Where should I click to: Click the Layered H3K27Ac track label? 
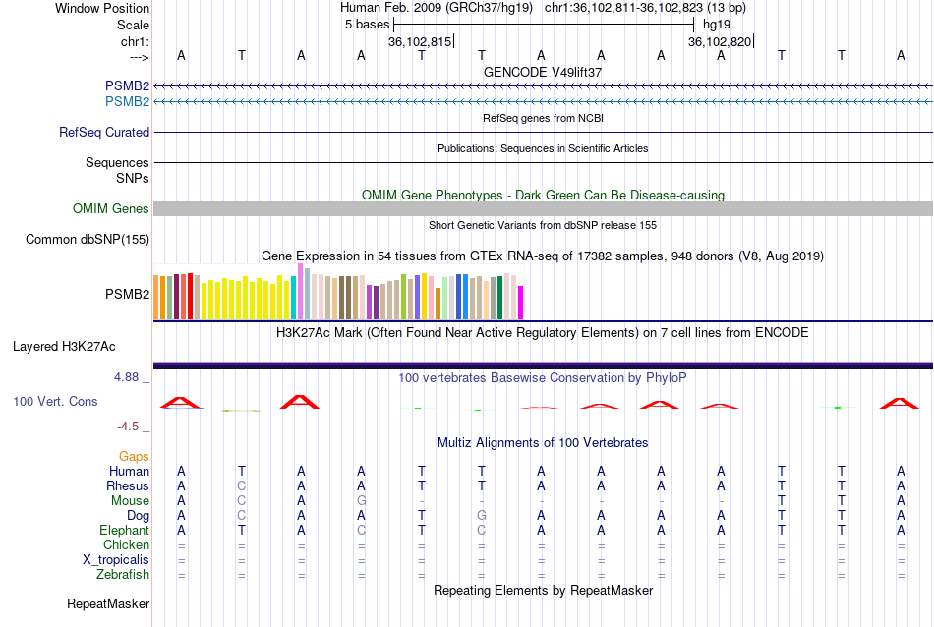64,347
